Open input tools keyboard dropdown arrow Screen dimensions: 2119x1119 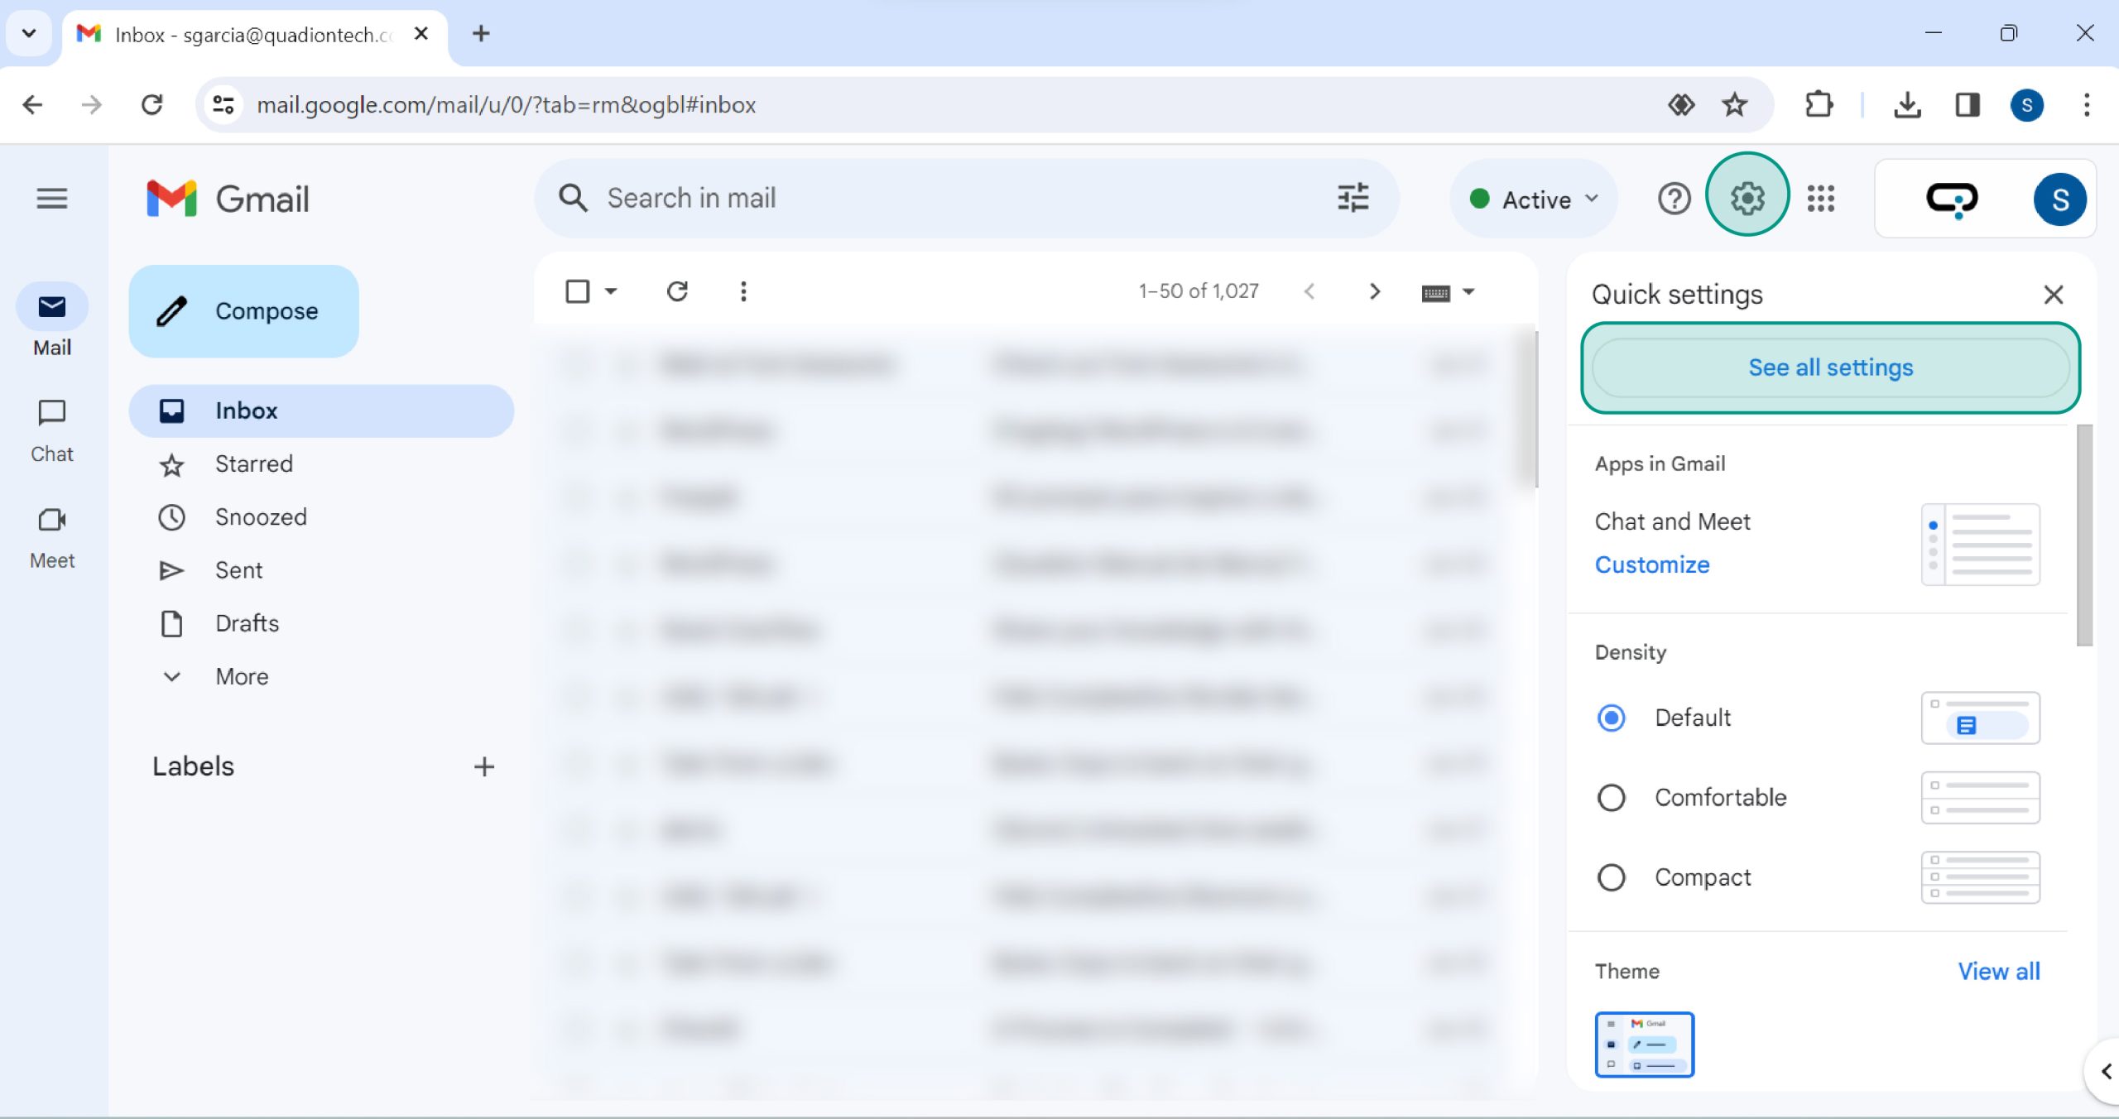1468,291
